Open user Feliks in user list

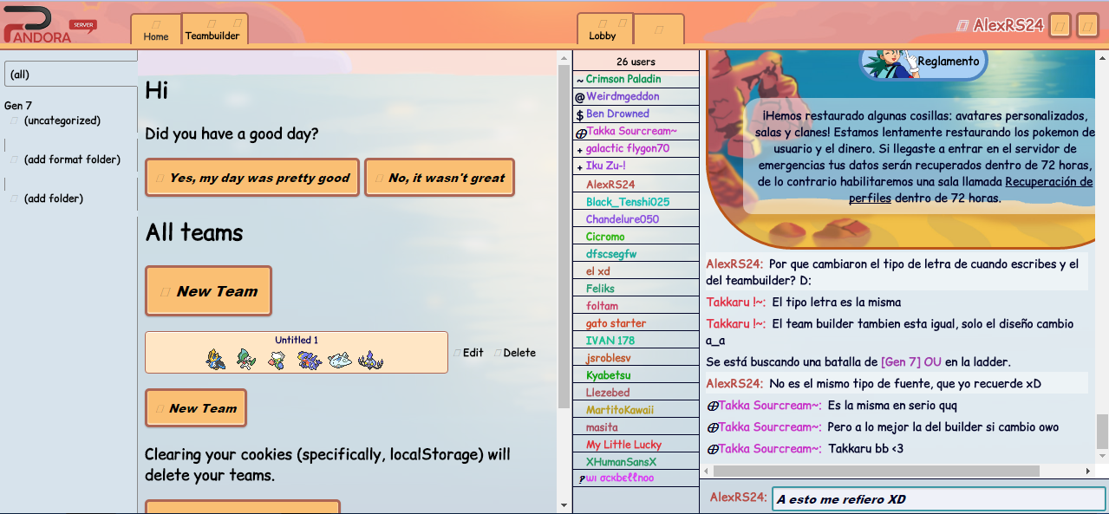pos(636,289)
